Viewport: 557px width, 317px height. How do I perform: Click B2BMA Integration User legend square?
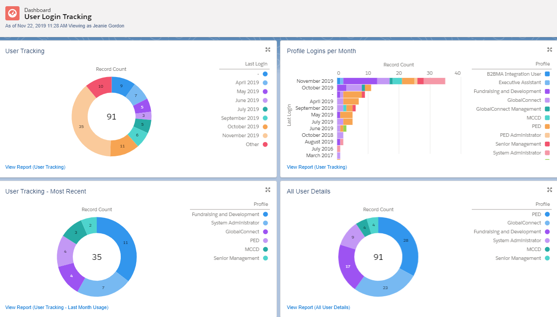[x=547, y=74]
